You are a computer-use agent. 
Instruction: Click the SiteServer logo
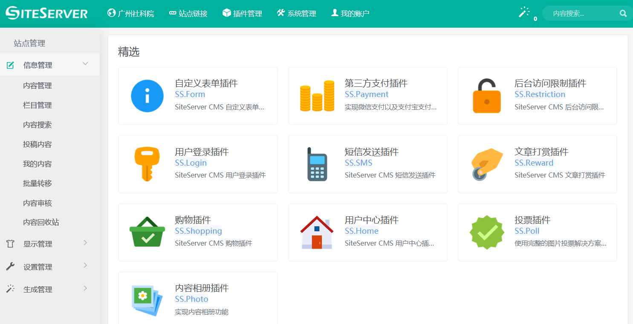coord(46,13)
